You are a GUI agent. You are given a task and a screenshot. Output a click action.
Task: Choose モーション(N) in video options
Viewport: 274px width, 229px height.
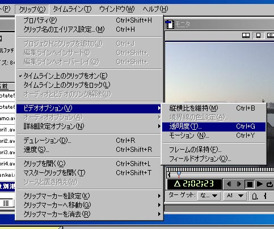coord(214,135)
